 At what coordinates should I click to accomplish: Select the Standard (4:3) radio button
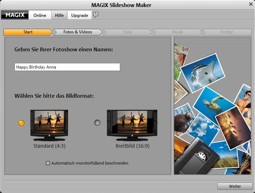(x=22, y=123)
